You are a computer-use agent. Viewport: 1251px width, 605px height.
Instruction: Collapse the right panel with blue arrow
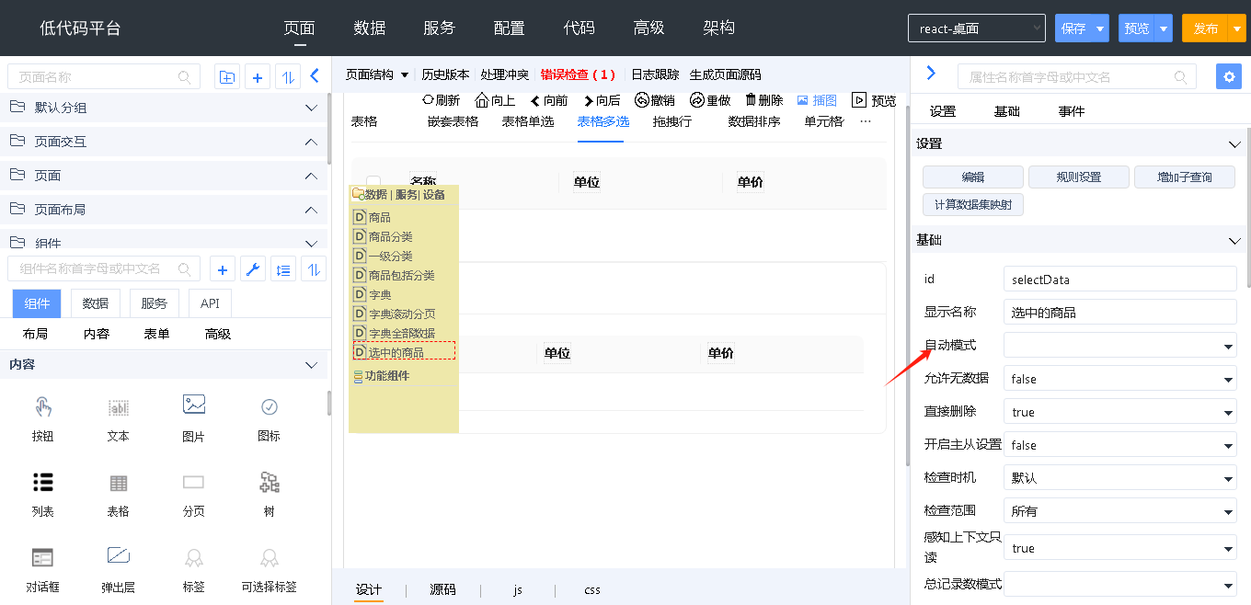click(931, 73)
